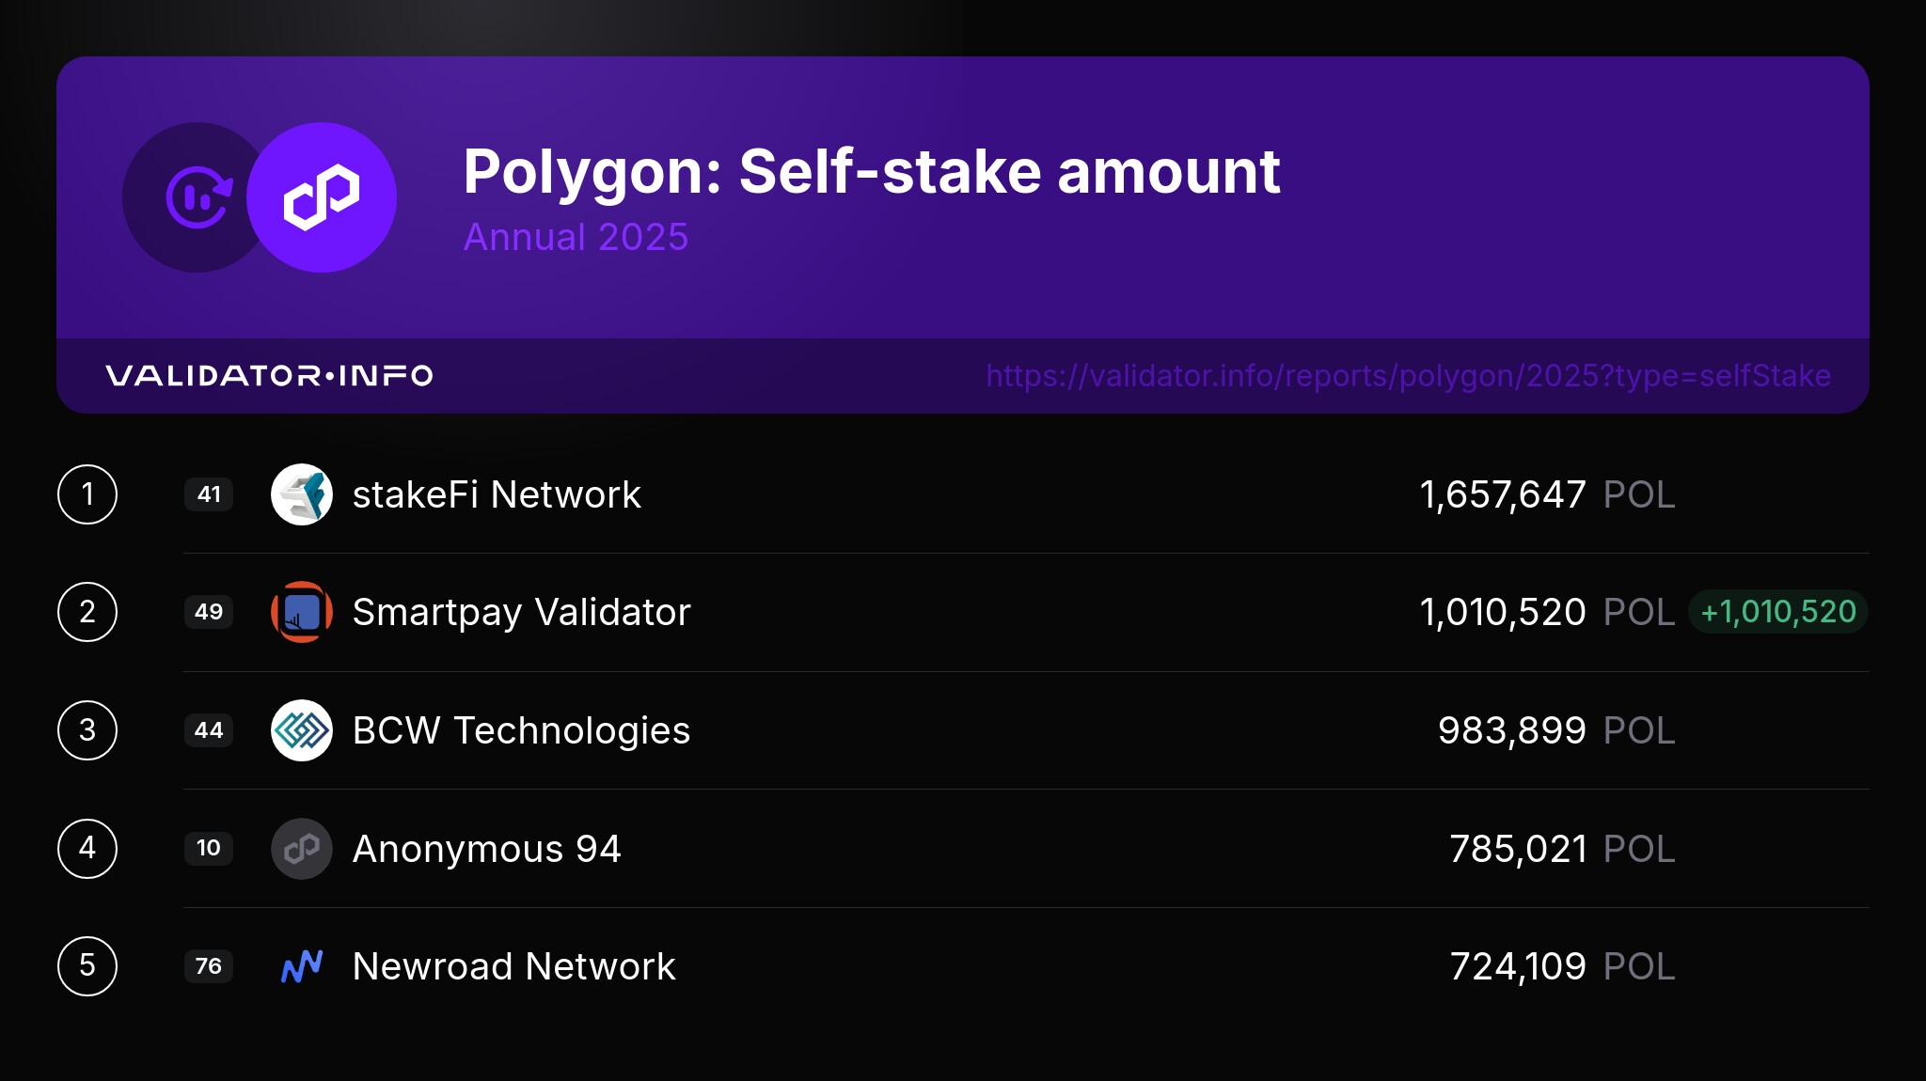Image resolution: width=1926 pixels, height=1081 pixels.
Task: Open stakeFi Network validator name
Action: (x=497, y=494)
